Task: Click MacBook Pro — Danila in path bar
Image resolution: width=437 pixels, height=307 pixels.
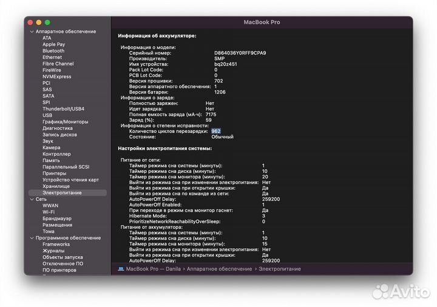Action: click(154, 269)
